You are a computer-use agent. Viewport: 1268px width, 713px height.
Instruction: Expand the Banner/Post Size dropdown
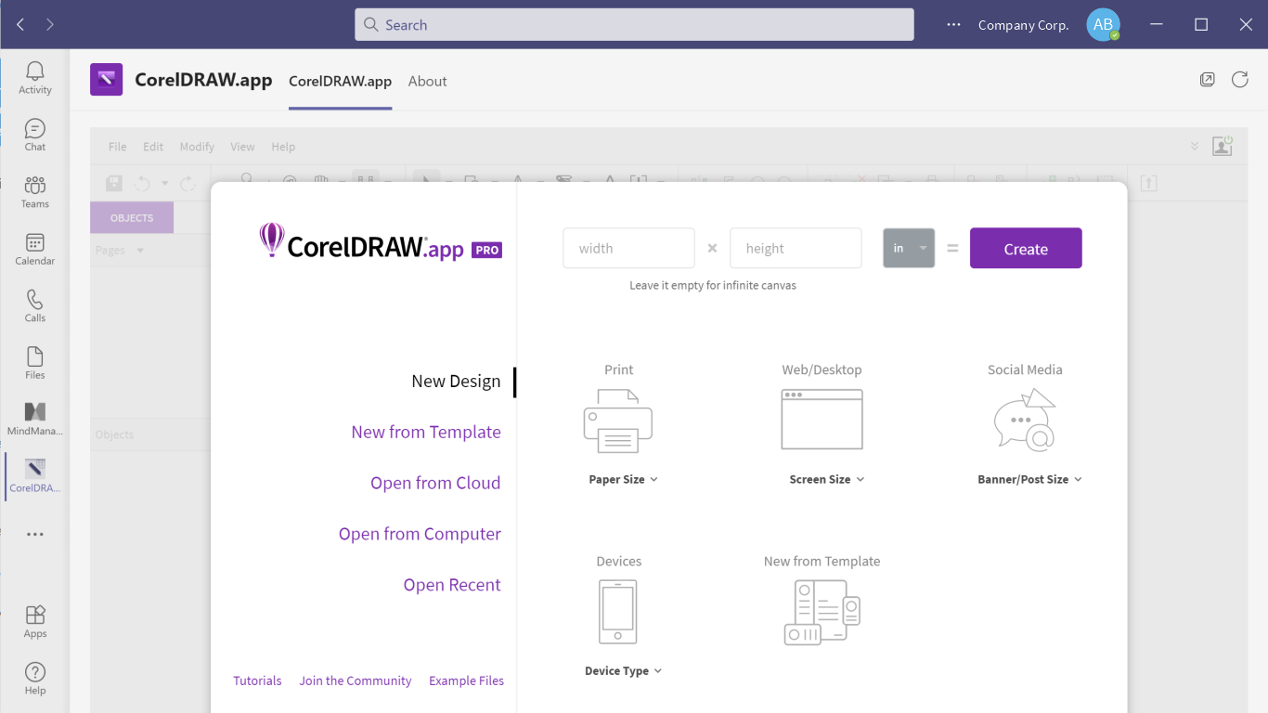point(1029,480)
